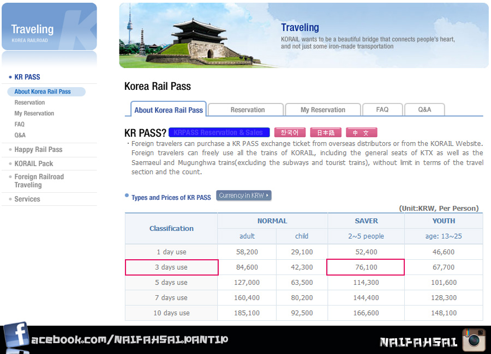Click the Instagram camera icon
The width and height of the screenshot is (491, 354).
point(474,340)
